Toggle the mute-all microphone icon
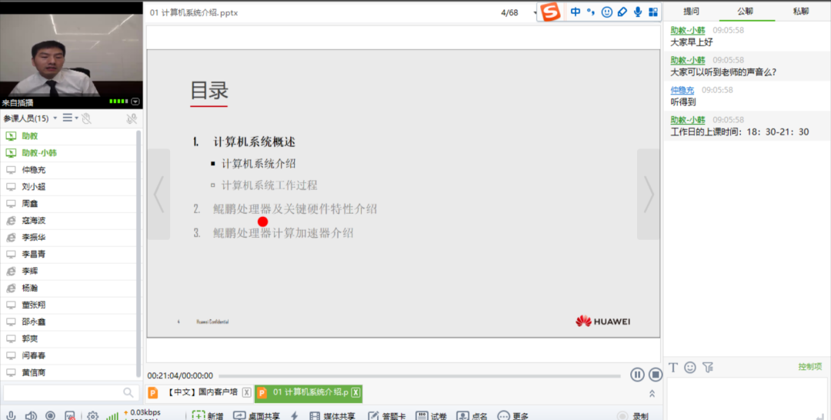Image resolution: width=831 pixels, height=420 pixels. pyautogui.click(x=132, y=118)
